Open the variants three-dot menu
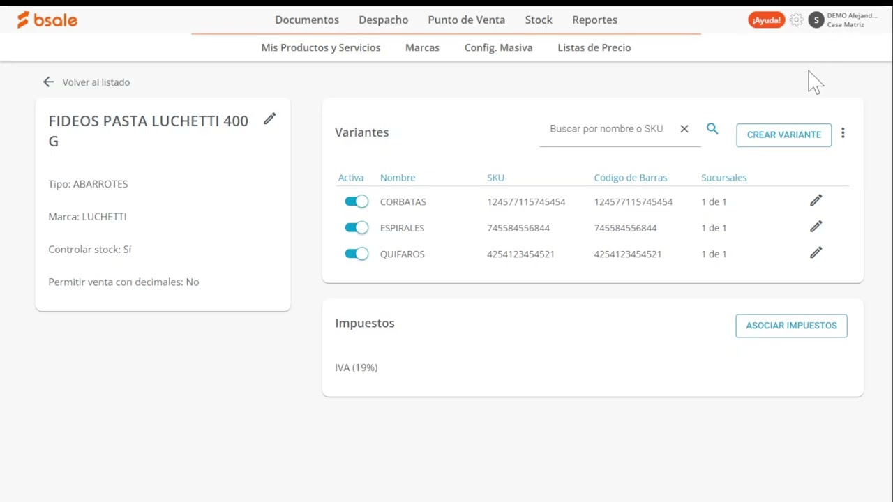Viewport: 893px width, 502px height. coord(843,133)
